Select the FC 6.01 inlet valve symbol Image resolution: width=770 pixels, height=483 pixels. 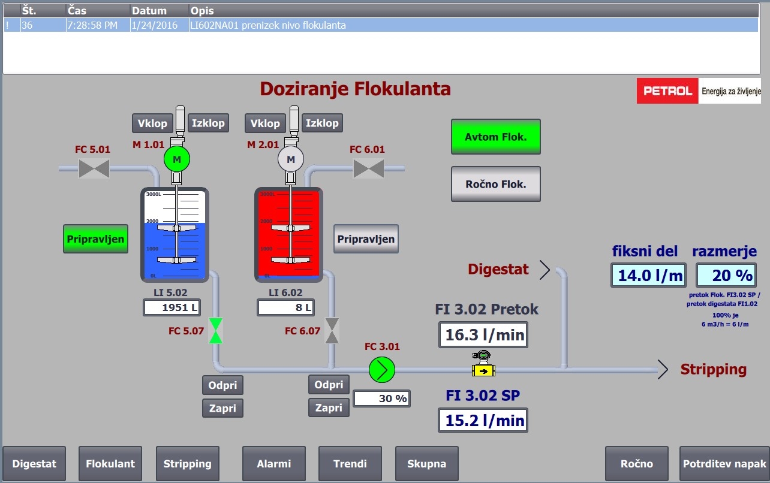pos(368,169)
